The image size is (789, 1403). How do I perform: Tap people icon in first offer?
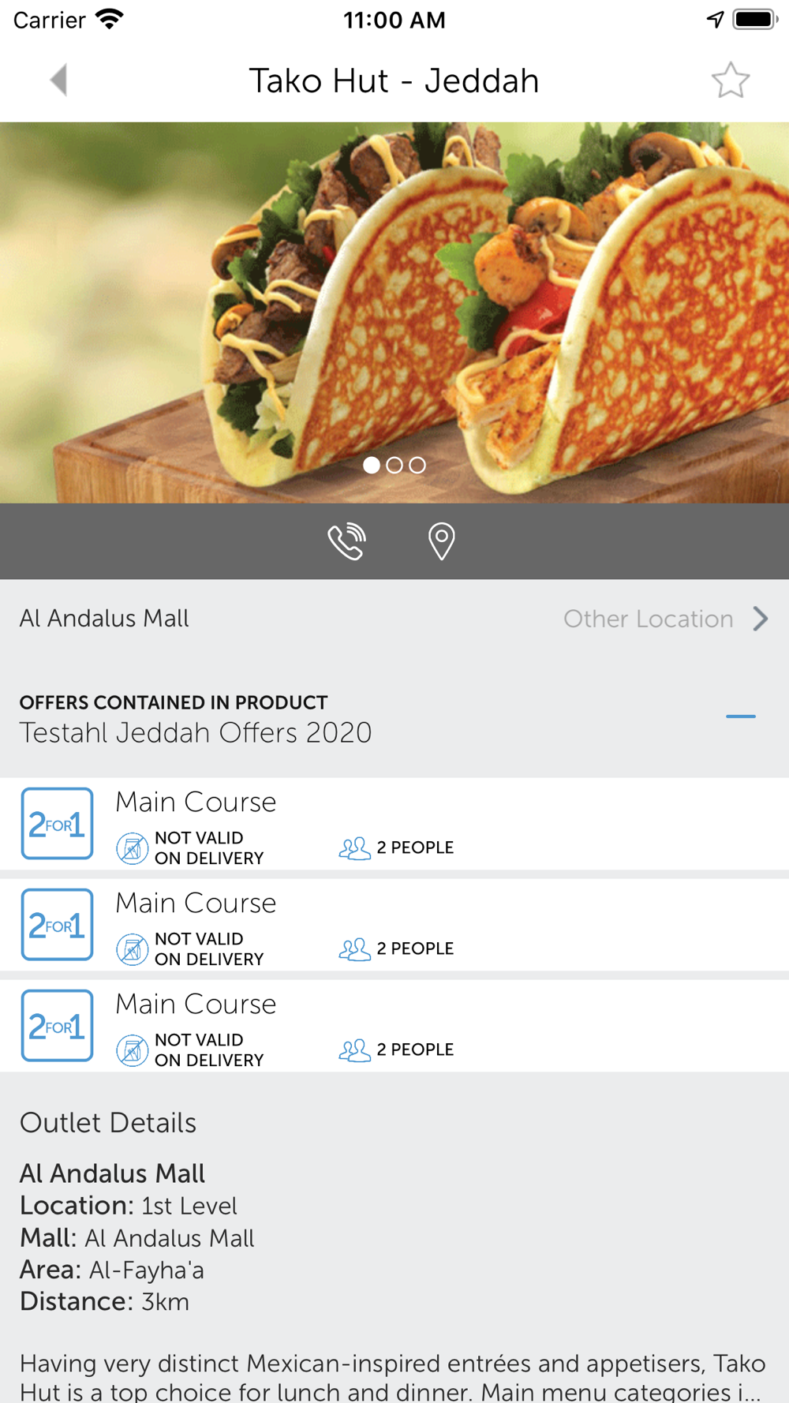pos(354,848)
